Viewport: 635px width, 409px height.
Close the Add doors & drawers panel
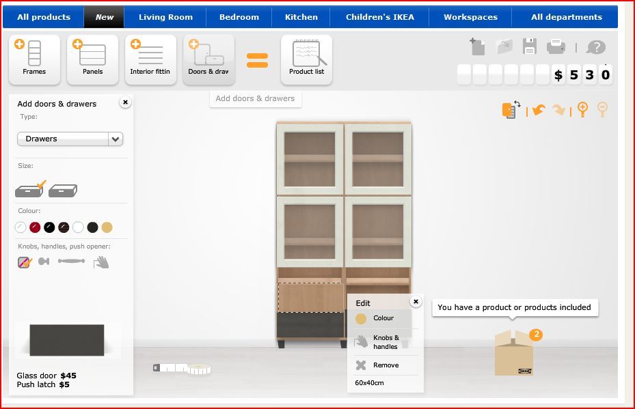tap(126, 102)
